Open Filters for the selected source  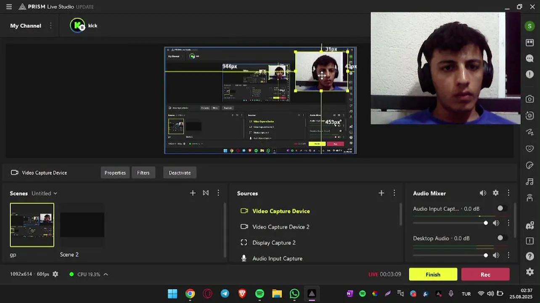click(143, 173)
